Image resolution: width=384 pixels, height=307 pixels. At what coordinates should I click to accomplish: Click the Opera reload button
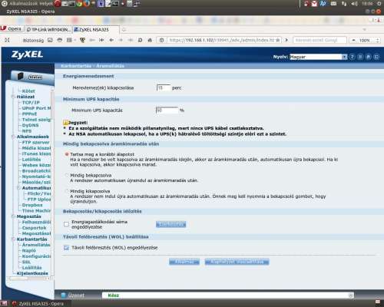coord(140,40)
